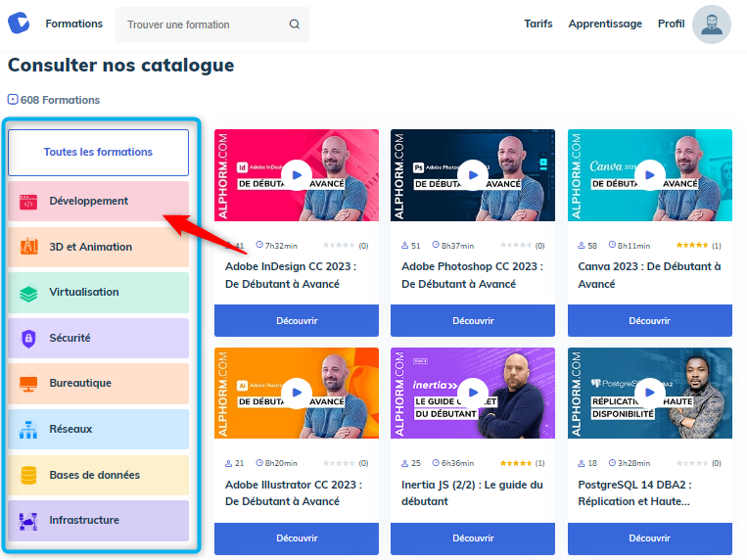
Task: Click Découvrir under Adobe Illustrator CC 2023
Action: pyautogui.click(x=297, y=538)
